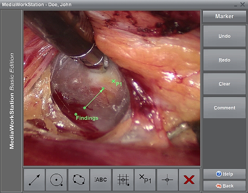Select the green Findings text annotation

(87, 118)
